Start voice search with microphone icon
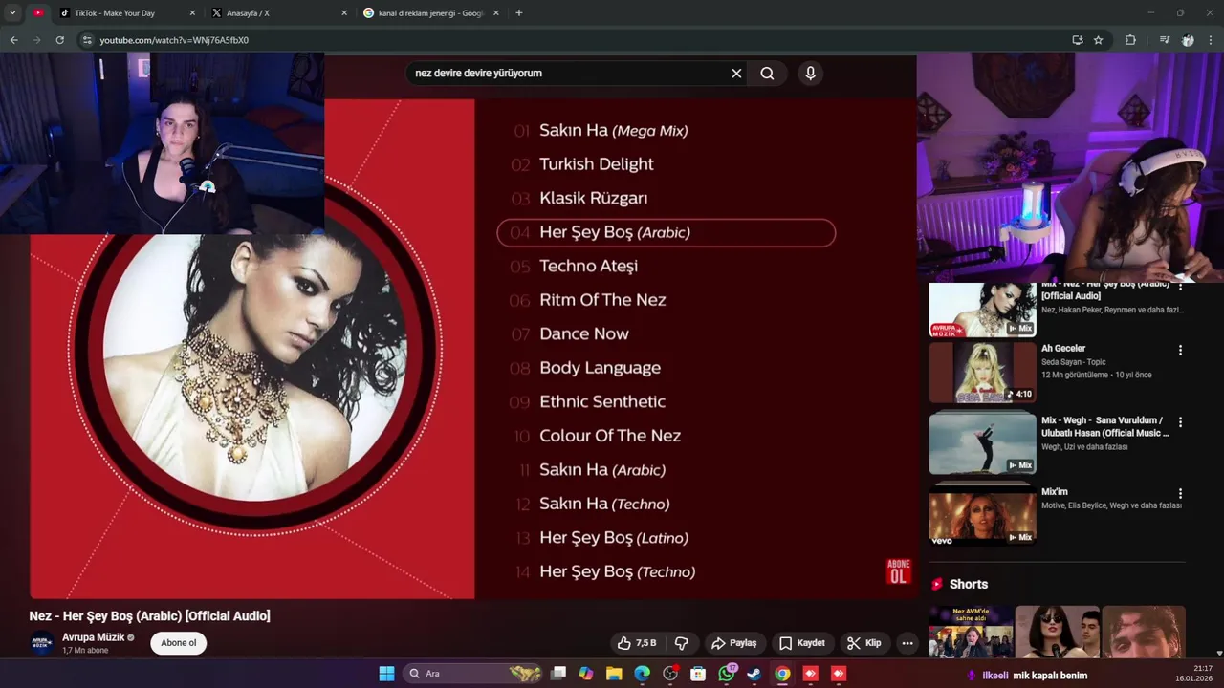The height and width of the screenshot is (688, 1224). pyautogui.click(x=810, y=74)
